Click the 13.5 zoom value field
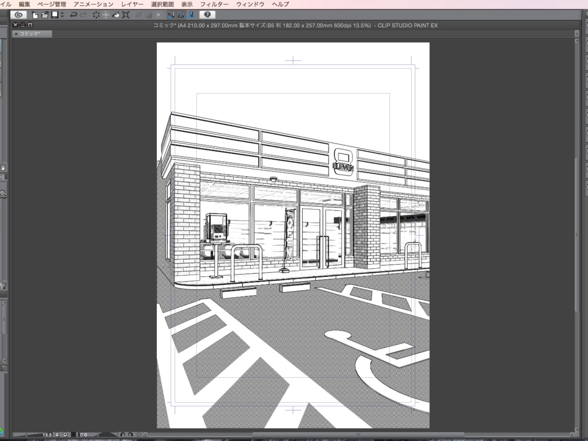 [47, 435]
